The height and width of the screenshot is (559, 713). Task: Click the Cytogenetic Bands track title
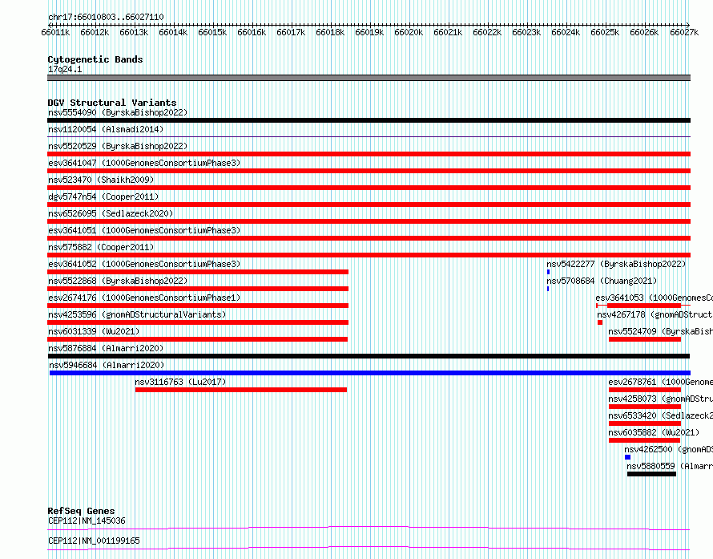[x=95, y=59]
